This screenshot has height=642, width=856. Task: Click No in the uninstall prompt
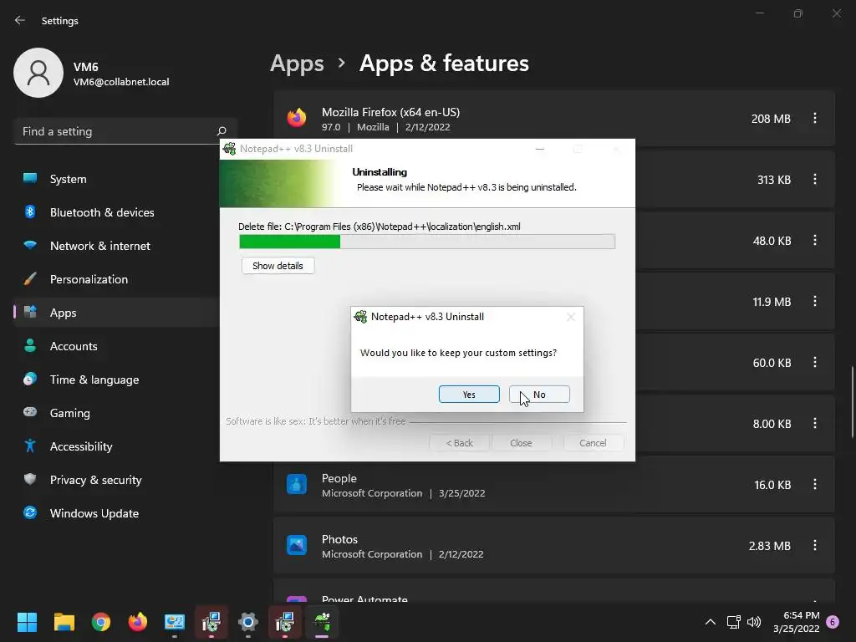(539, 395)
